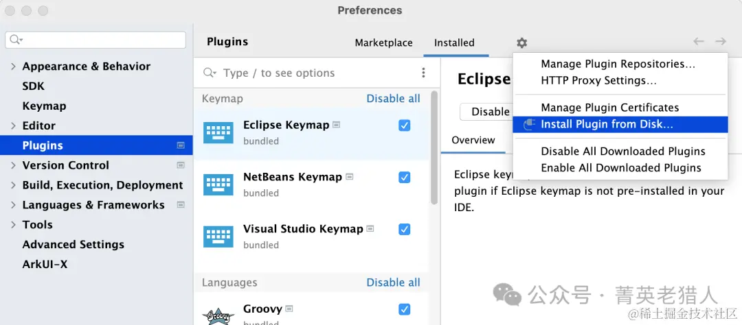
Task: Choose Manage Plugin Repositories… from menu
Action: (x=620, y=64)
